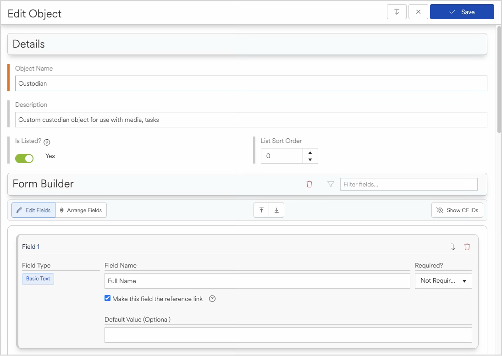
Task: Uncheck 'Make this field the reference link'
Action: (108, 298)
